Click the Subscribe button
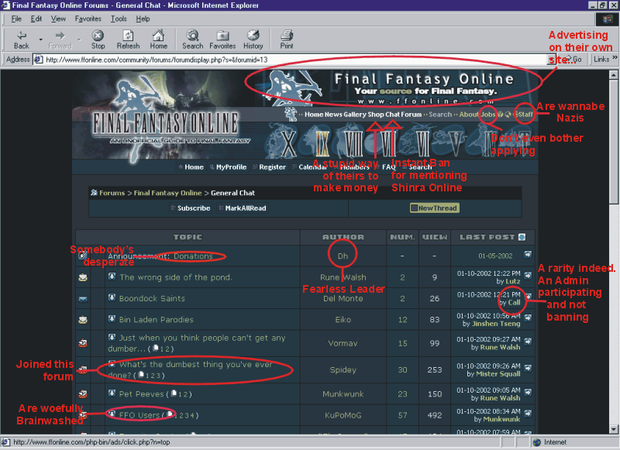 [x=190, y=208]
